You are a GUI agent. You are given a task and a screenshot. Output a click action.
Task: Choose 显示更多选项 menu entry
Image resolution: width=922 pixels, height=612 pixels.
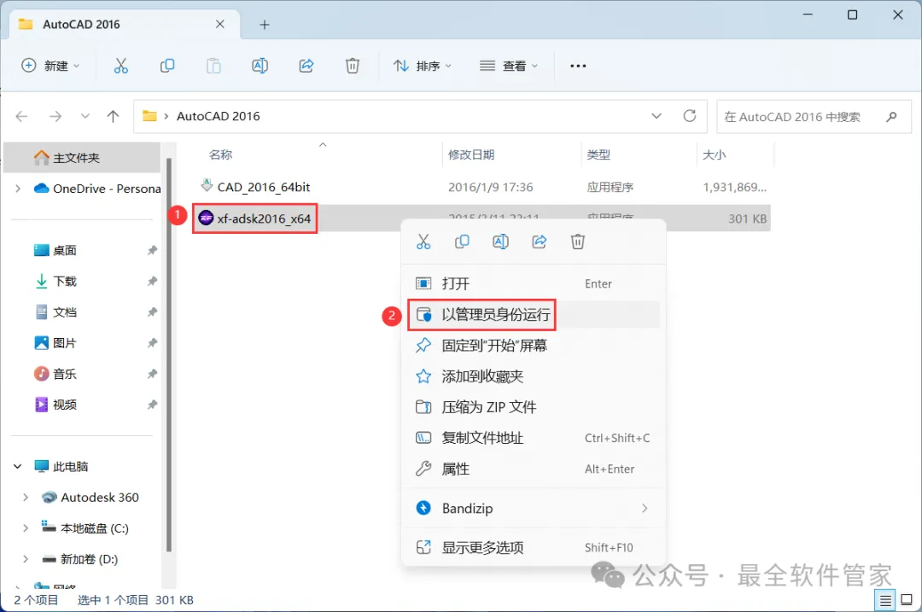tap(533, 548)
